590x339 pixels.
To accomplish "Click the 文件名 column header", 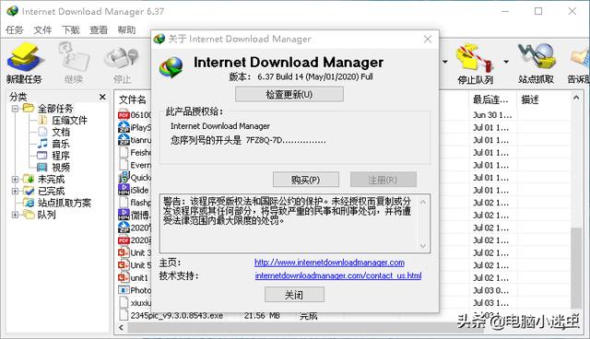I will point(133,99).
